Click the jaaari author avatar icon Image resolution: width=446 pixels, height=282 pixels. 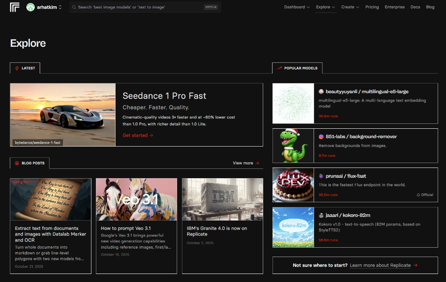[321, 215]
